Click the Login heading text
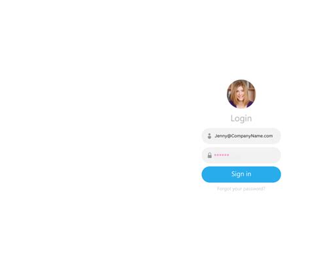Image resolution: width=310 pixels, height=268 pixels. tap(241, 119)
